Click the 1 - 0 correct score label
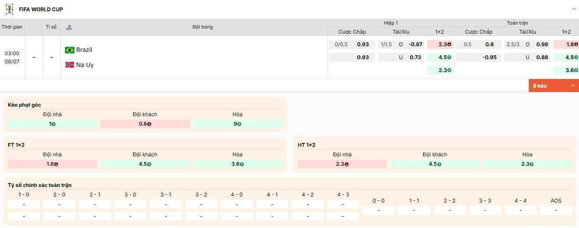Viewport: 579px width, 228px height. click(x=24, y=195)
